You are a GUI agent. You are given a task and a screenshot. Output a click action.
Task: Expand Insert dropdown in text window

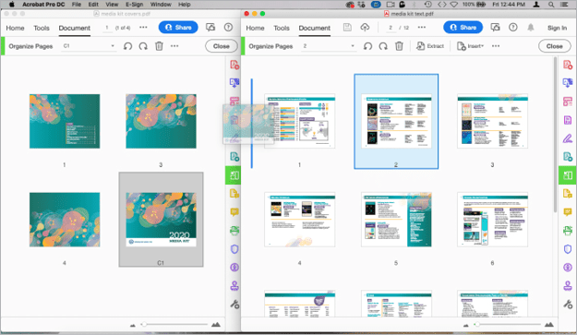(470, 46)
